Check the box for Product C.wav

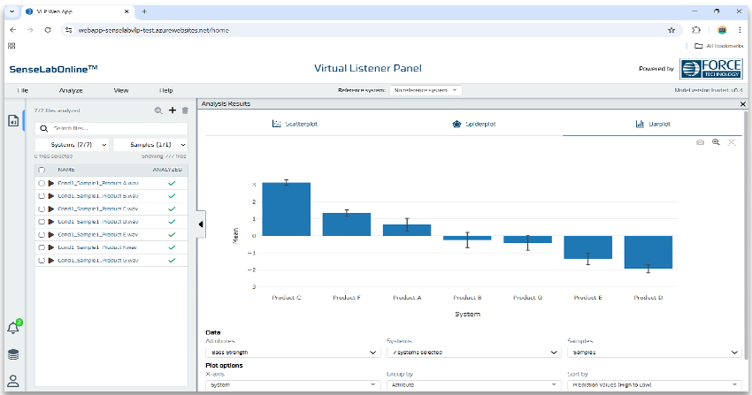coord(42,209)
